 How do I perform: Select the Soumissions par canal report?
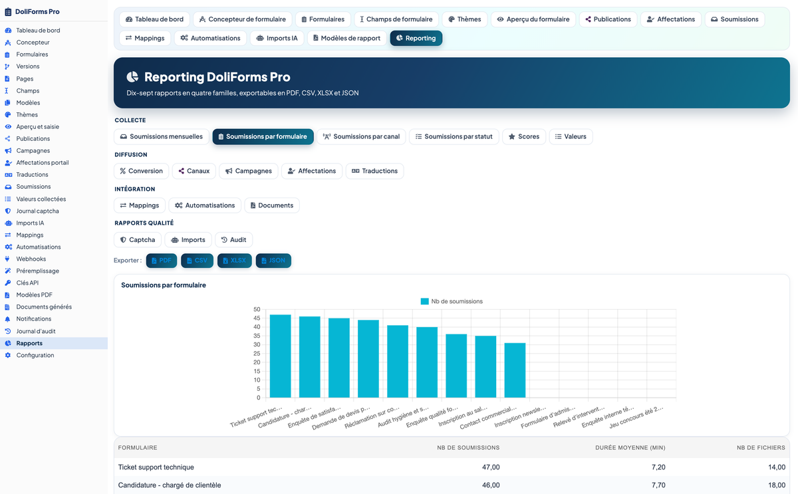(x=362, y=137)
